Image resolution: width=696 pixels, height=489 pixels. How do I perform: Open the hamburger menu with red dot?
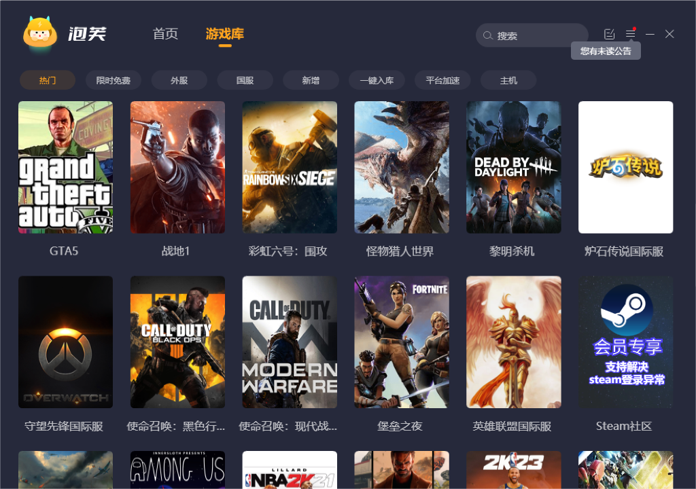[x=630, y=34]
